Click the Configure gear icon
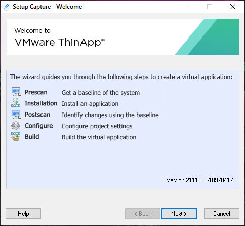This screenshot has height=226, width=245. [16, 126]
